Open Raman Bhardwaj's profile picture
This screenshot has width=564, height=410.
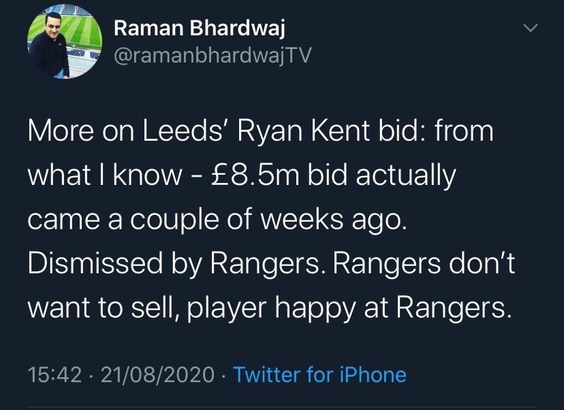tap(65, 41)
